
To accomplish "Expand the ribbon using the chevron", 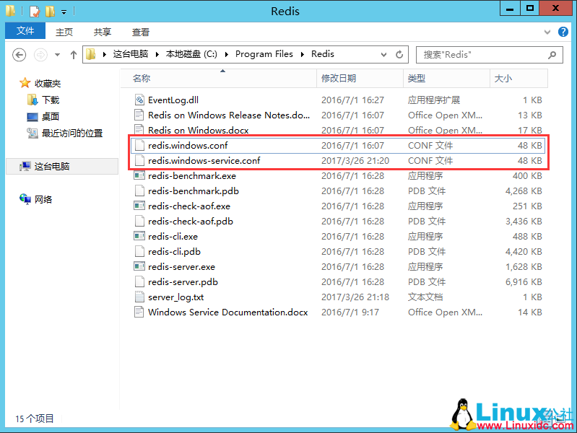I will tap(548, 32).
